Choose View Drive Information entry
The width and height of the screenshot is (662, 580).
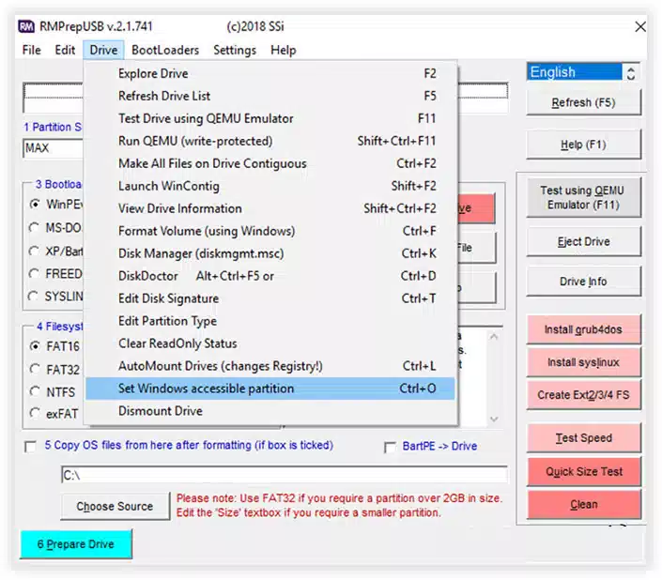[270, 208]
